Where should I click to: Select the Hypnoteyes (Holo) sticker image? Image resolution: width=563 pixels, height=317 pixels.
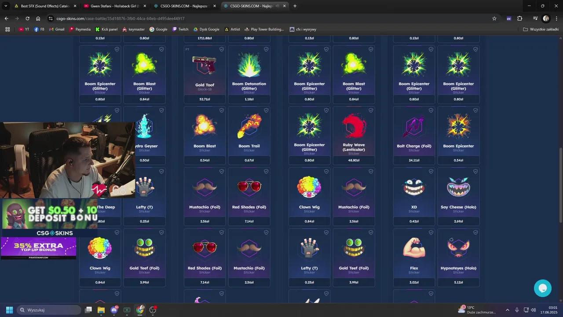click(458, 249)
